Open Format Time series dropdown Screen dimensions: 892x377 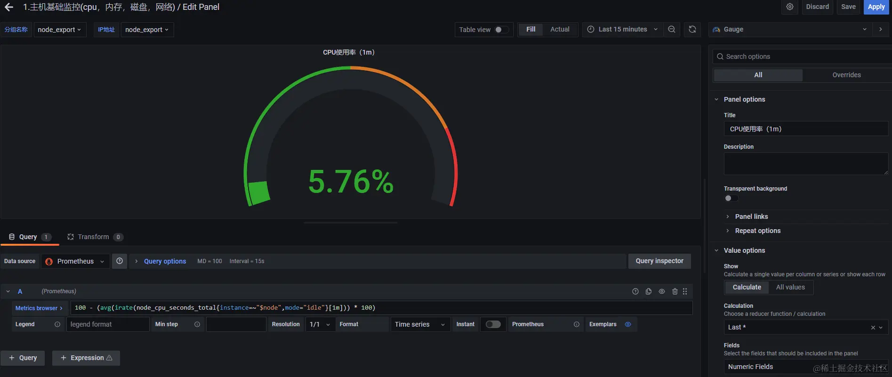pyautogui.click(x=420, y=324)
